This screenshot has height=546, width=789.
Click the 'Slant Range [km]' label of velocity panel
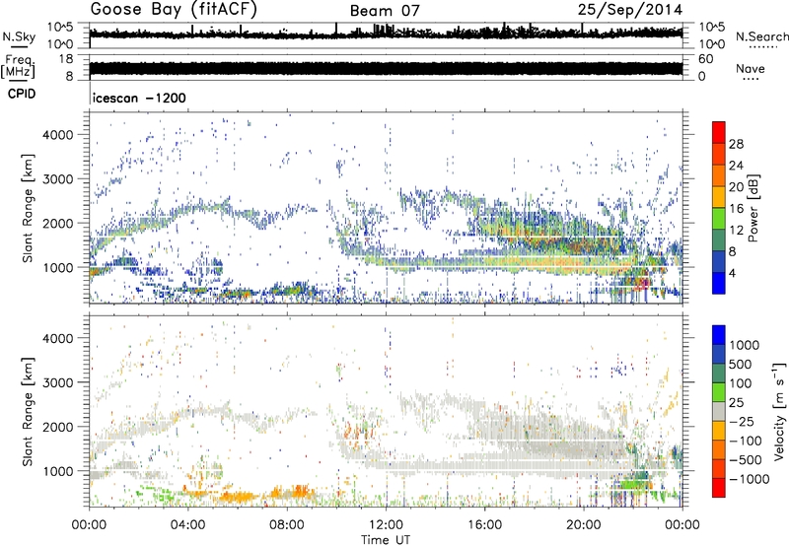[28, 412]
